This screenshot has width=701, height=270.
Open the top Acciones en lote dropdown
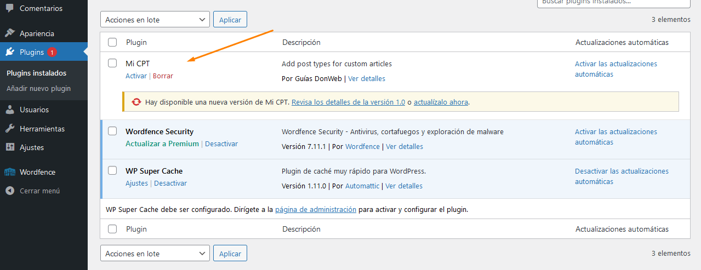[155, 20]
